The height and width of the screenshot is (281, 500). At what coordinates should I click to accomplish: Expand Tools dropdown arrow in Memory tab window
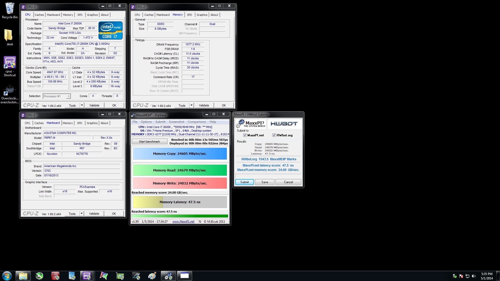point(191,105)
